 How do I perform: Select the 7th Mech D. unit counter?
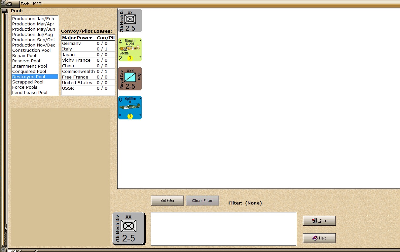(130, 21)
